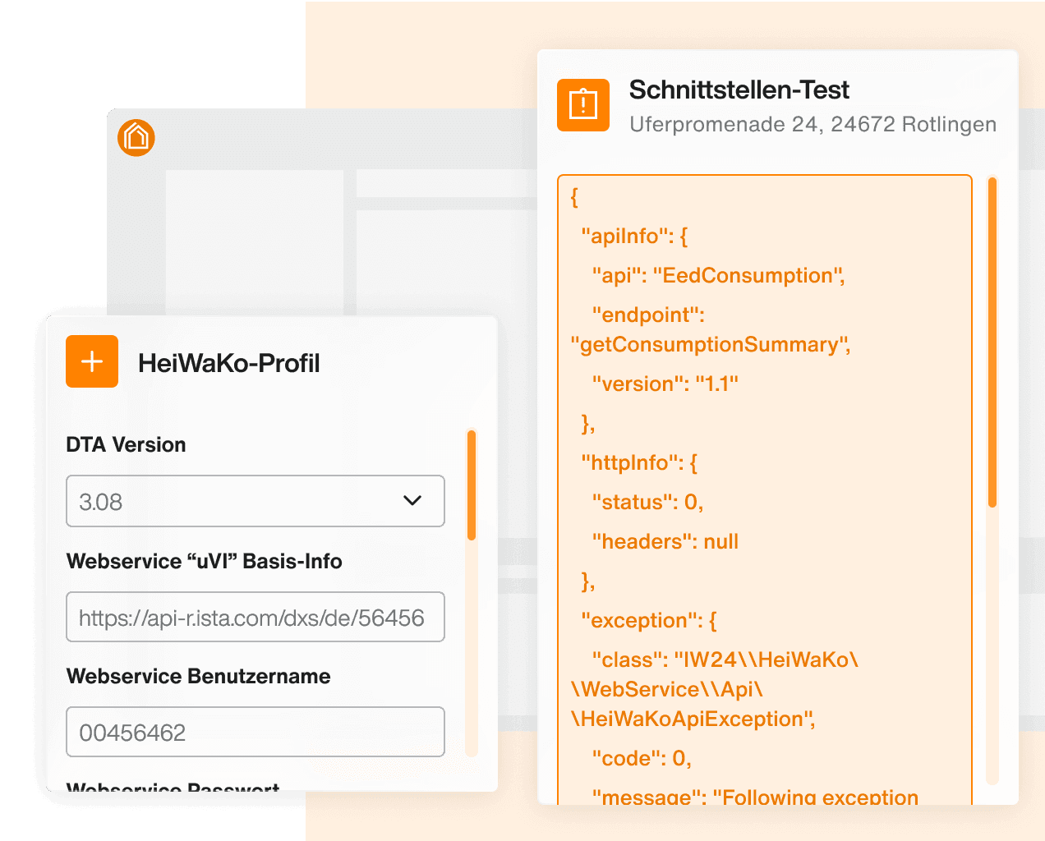This screenshot has height=841, width=1045.
Task: Focus the Webservice Benutzername field with 00456462
Action: pos(255,732)
